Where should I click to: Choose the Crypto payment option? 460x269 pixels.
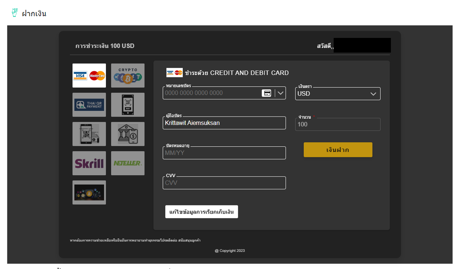(128, 75)
